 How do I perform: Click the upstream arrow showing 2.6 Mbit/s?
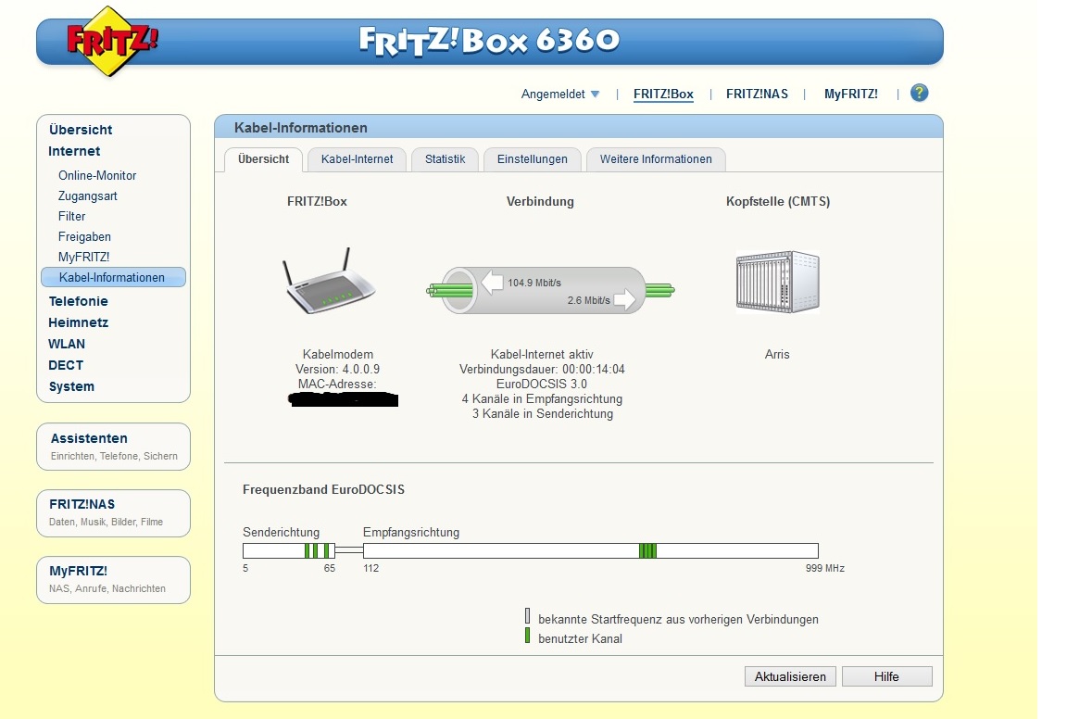[x=624, y=299]
